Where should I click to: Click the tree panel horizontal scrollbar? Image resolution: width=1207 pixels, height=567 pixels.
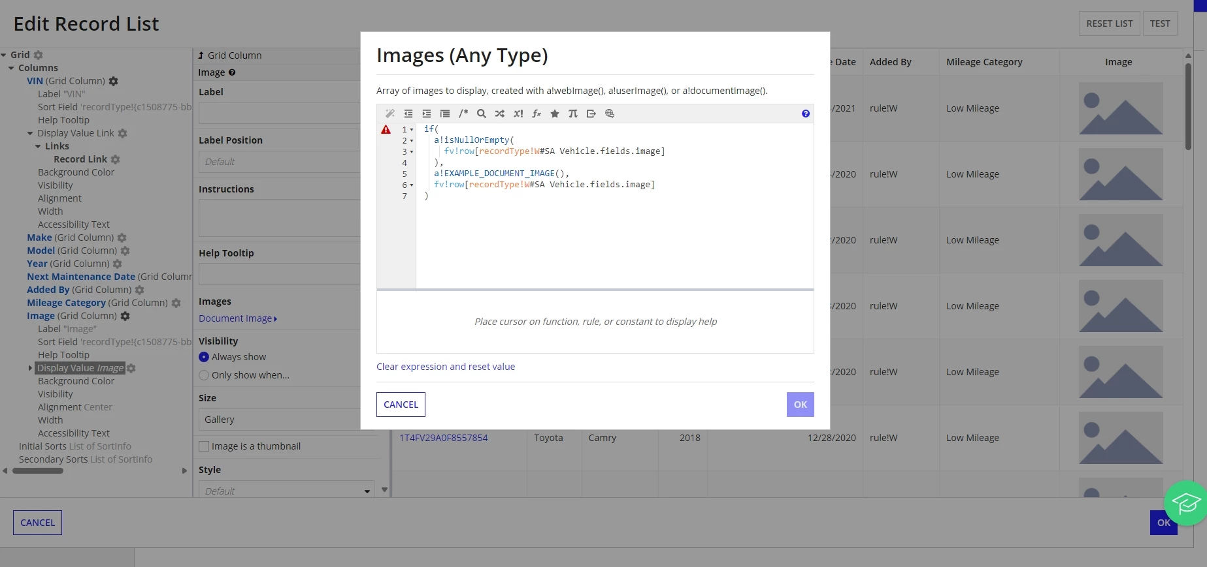[x=38, y=470]
